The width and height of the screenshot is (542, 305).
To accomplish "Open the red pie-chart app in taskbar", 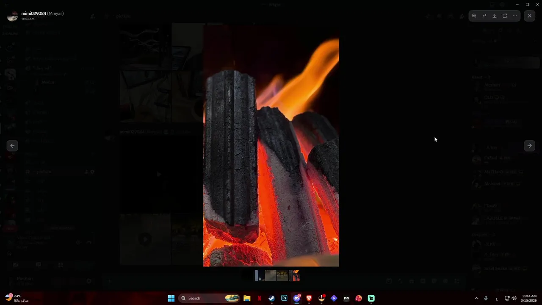I will [359, 298].
